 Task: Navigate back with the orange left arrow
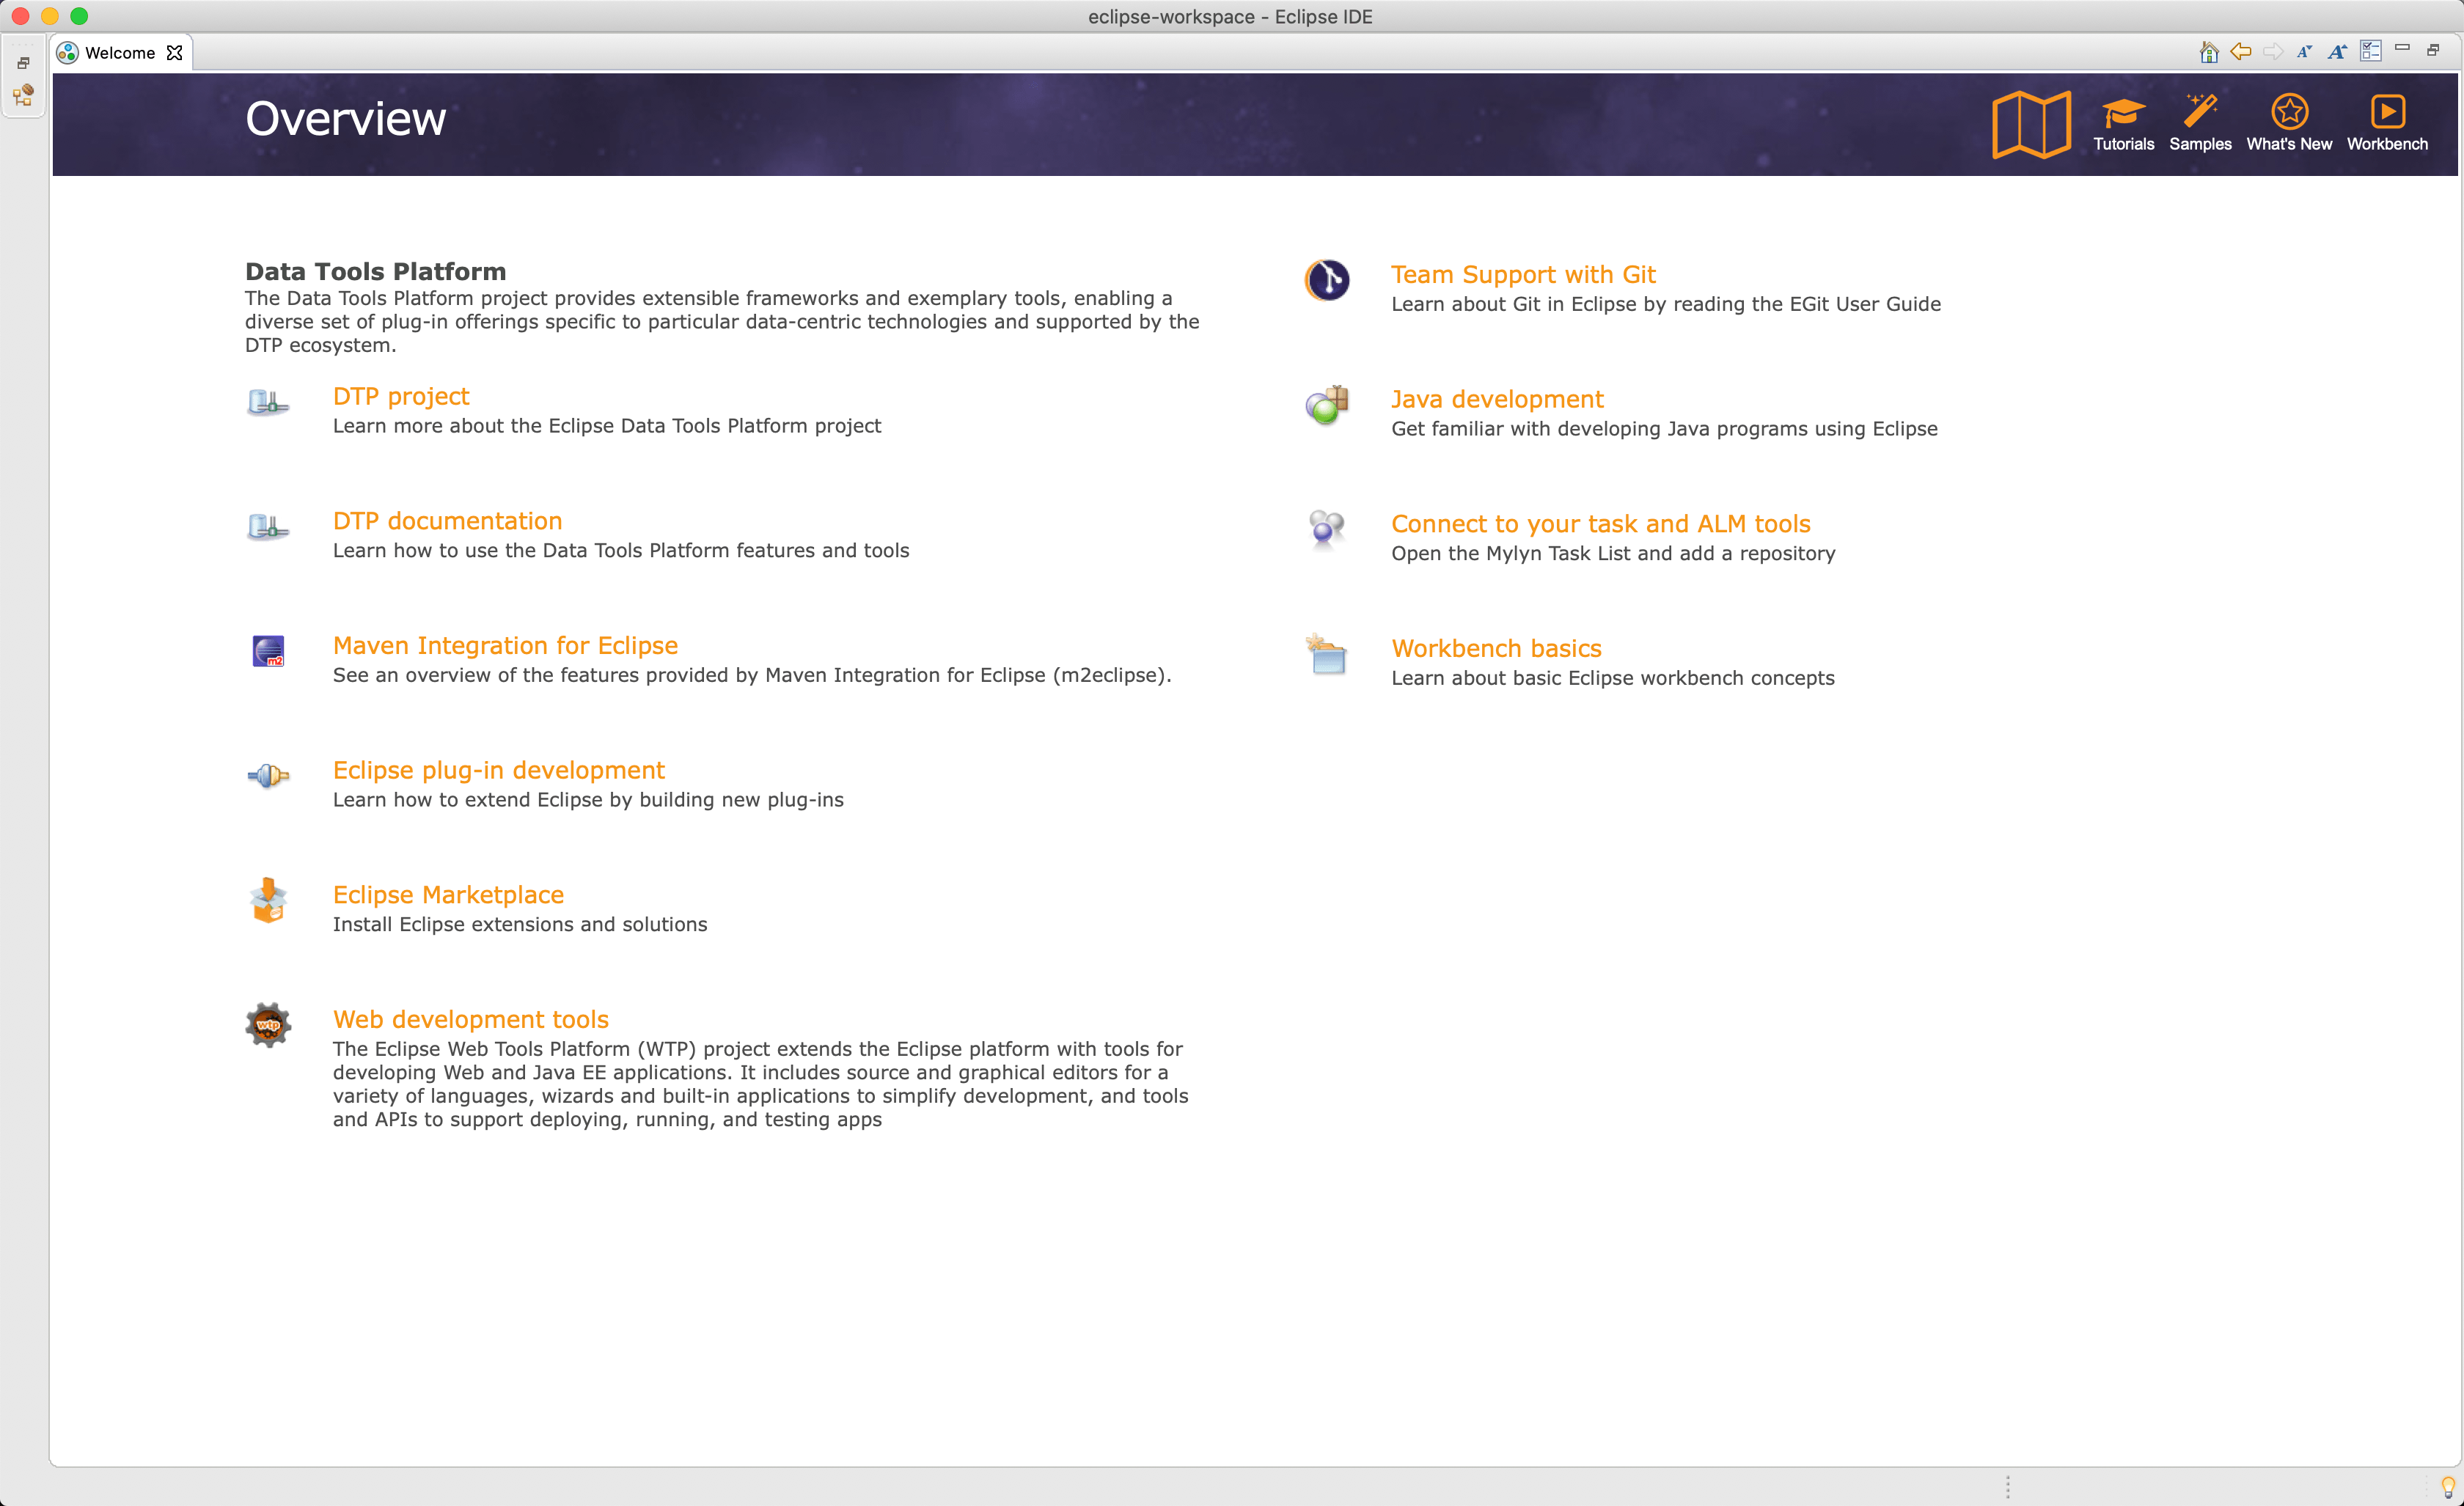tap(2241, 52)
